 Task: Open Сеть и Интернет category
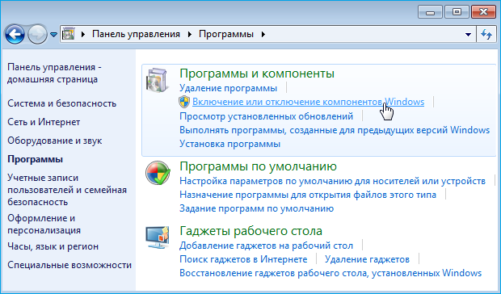44,122
